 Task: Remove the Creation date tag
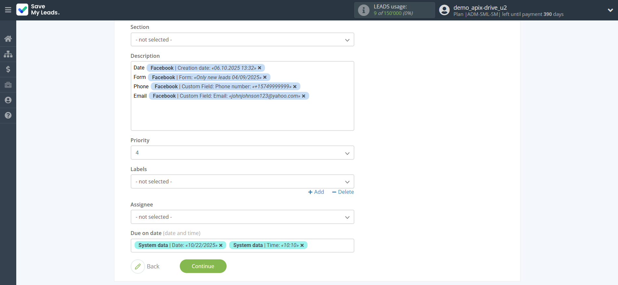[260, 68]
